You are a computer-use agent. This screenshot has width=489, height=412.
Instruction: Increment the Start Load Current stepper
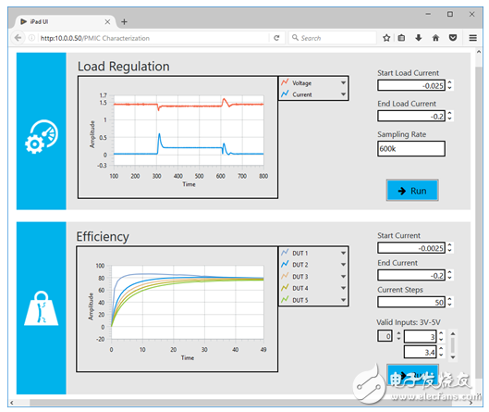(x=449, y=82)
